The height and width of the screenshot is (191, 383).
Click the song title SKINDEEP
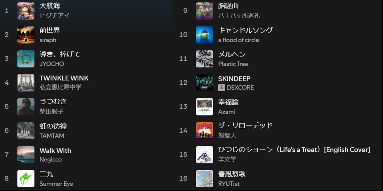234,79
